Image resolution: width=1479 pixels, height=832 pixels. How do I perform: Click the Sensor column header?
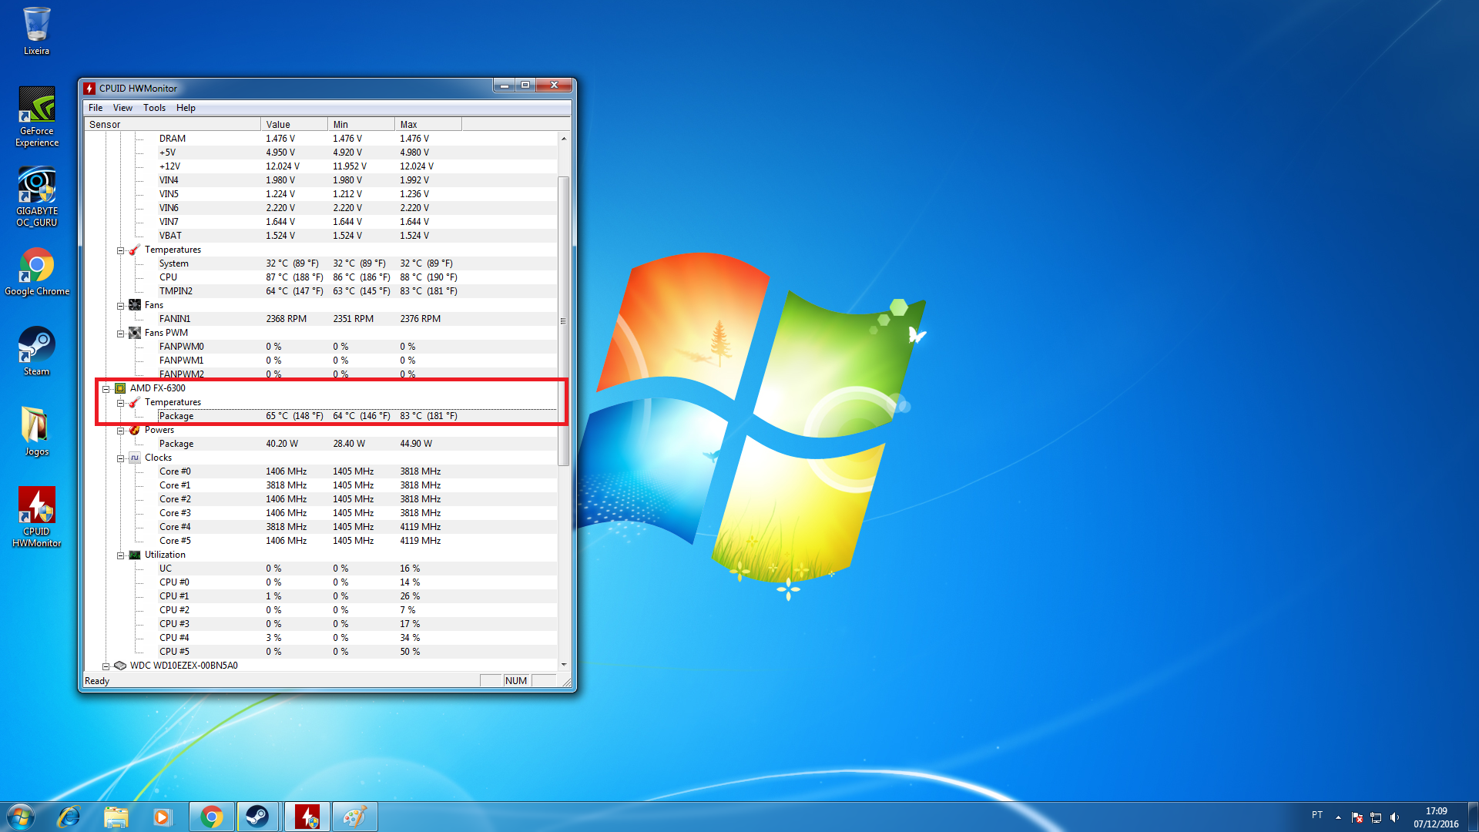173,125
